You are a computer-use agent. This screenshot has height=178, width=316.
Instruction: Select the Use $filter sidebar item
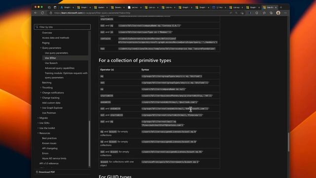pyautogui.click(x=65, y=58)
